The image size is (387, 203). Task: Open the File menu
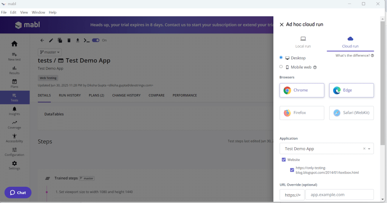(4, 12)
